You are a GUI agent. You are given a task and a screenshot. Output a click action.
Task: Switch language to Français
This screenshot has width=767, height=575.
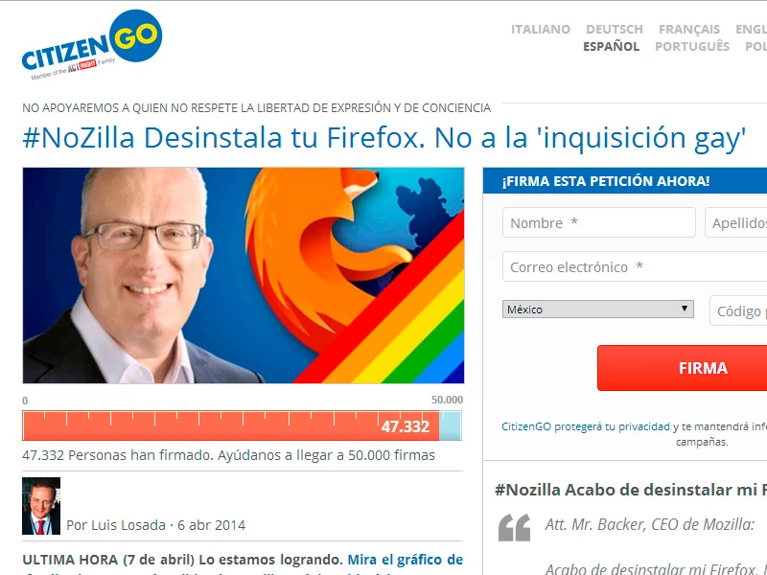click(689, 30)
